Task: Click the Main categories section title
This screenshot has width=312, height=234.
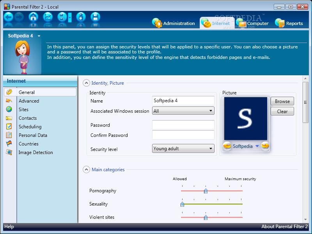Action: (x=108, y=170)
